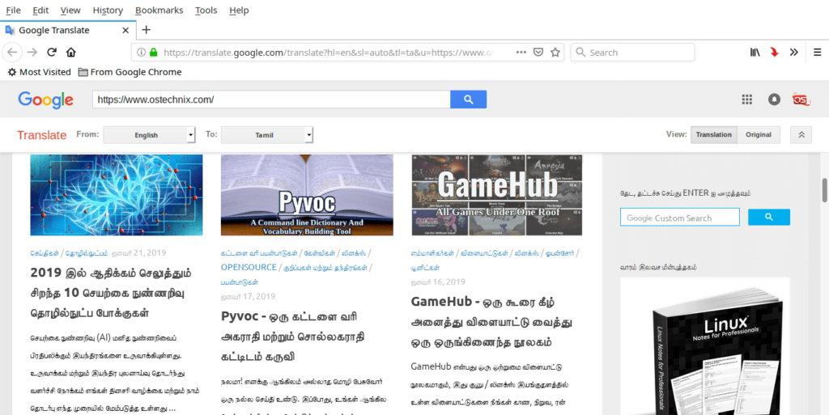
Task: Open the OPENSOURCE category link
Action: point(249,267)
